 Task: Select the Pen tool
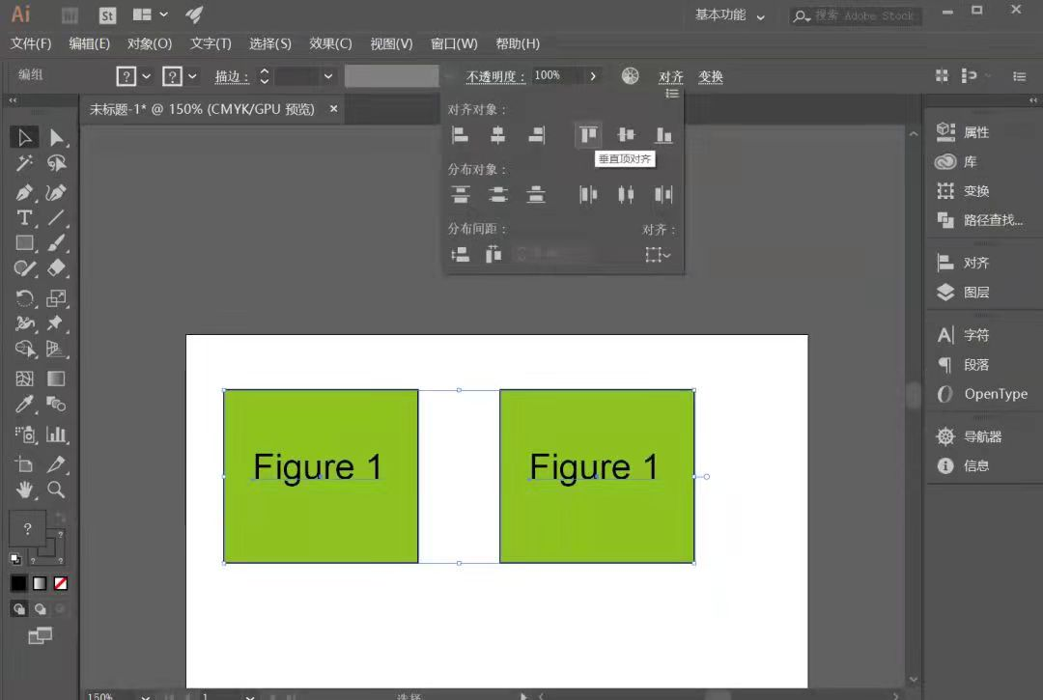(x=24, y=193)
